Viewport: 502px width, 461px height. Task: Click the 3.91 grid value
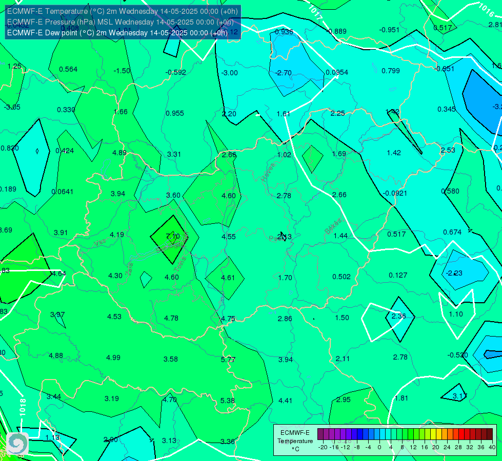click(x=61, y=233)
